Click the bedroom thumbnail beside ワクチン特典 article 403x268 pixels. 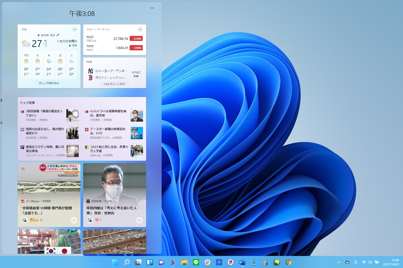point(73,151)
